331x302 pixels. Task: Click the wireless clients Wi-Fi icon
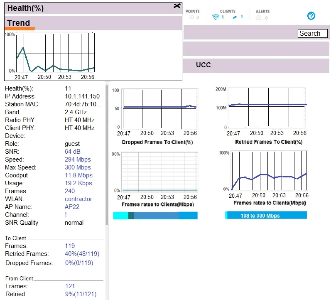(216, 17)
